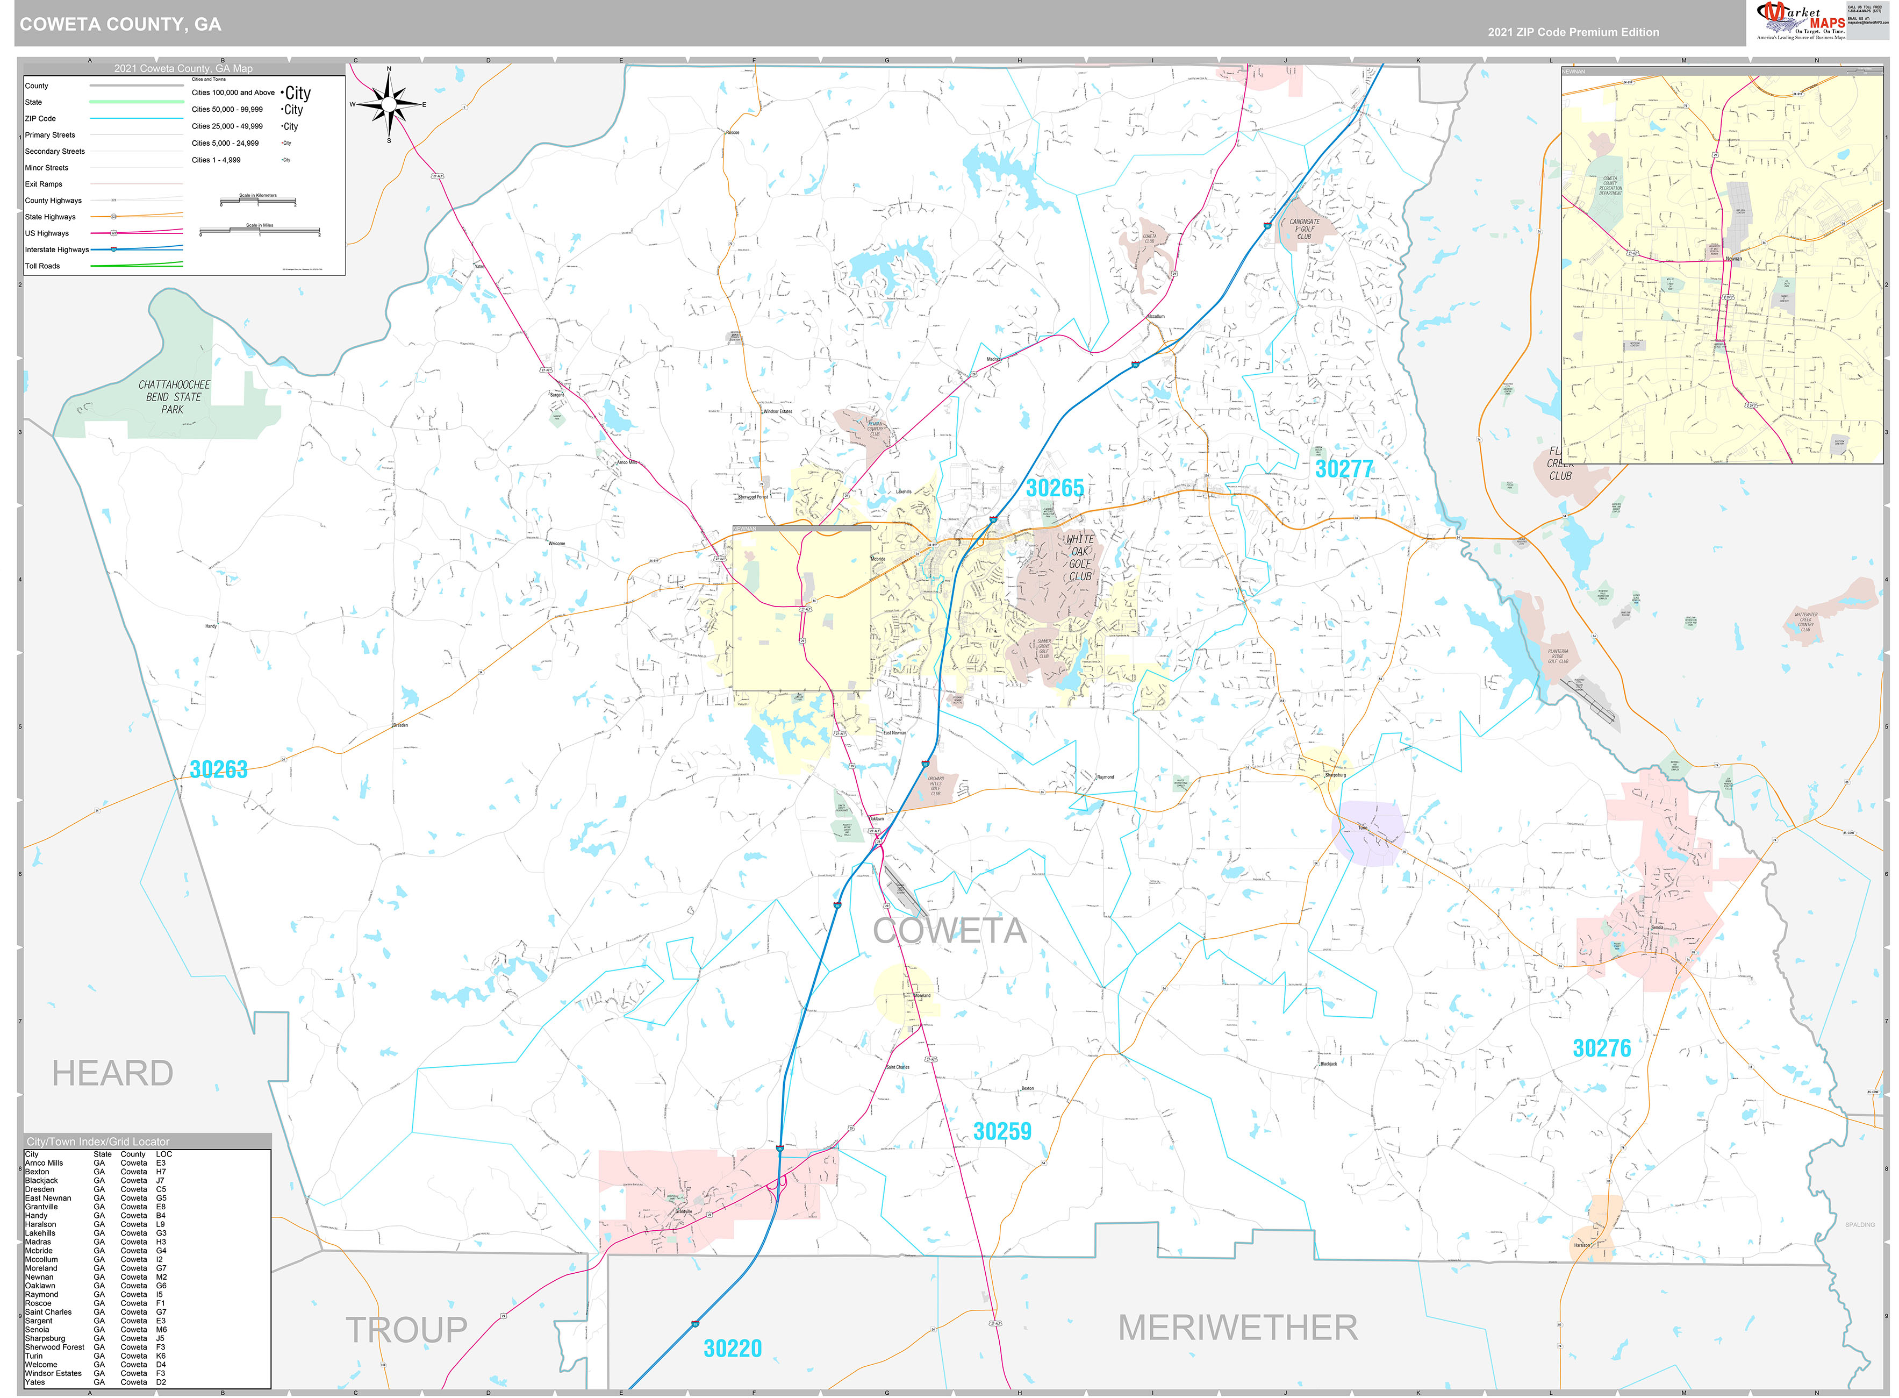
Task: Select the Interstate Highways blue line sample
Action: coord(136,249)
